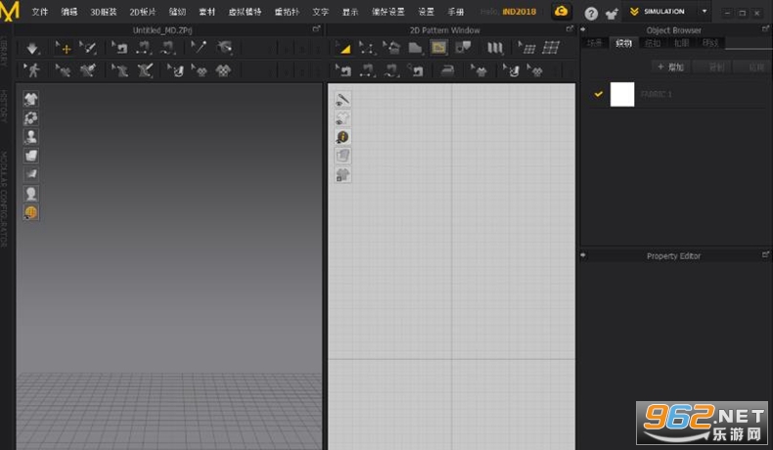This screenshot has width=773, height=450.
Task: Select the 2D Edit Texture grid tool
Action: (526, 48)
